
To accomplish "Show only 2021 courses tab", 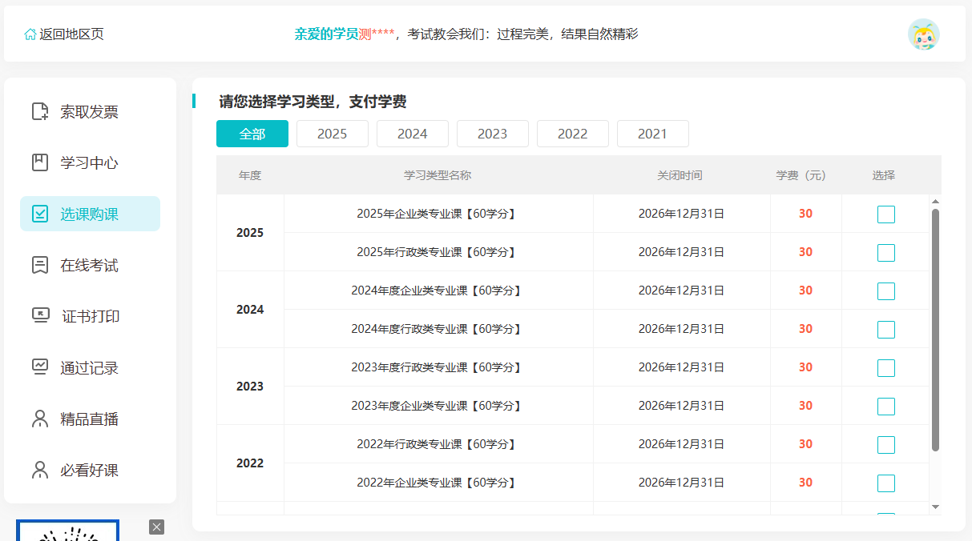I will click(653, 134).
